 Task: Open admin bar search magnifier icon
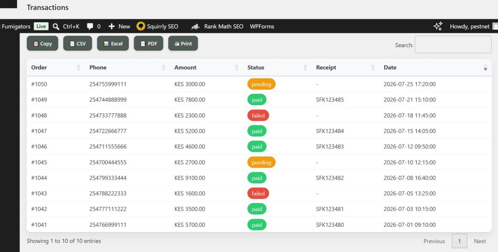click(x=56, y=27)
